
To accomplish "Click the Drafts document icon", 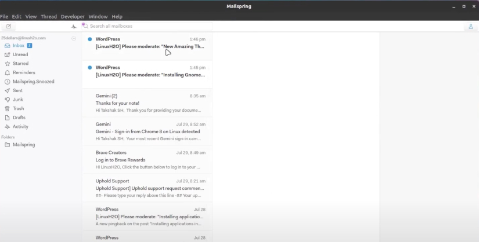I will point(8,118).
